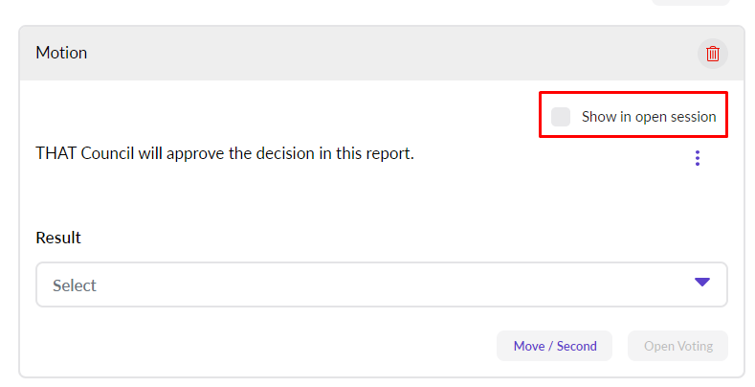Click the word "approve" in the motion sentence
The height and width of the screenshot is (387, 755).
(x=196, y=153)
